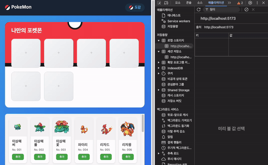Click the 백그라운드 가져오기 arrows icon
Image resolution: width=268 pixels, height=165 pixels.
click(163, 120)
